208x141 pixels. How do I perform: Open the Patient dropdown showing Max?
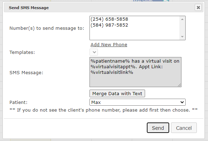coord(137,102)
